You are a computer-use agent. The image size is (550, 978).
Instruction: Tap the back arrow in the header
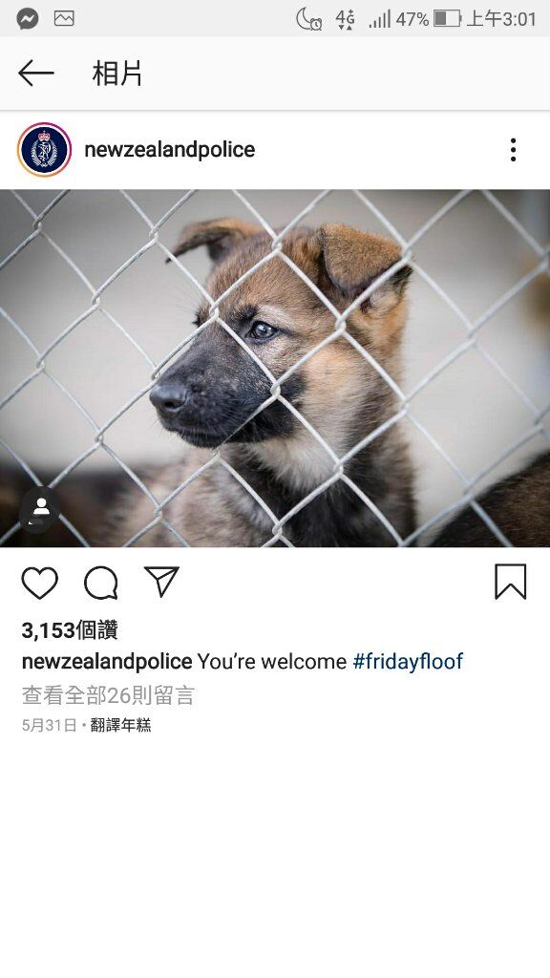35,74
